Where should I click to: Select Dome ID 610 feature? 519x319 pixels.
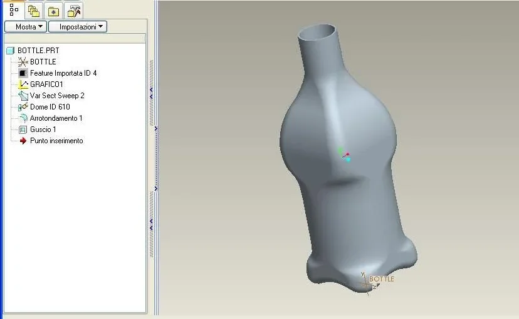click(50, 107)
